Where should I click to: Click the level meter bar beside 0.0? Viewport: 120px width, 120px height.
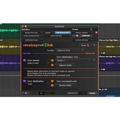coord(49,93)
